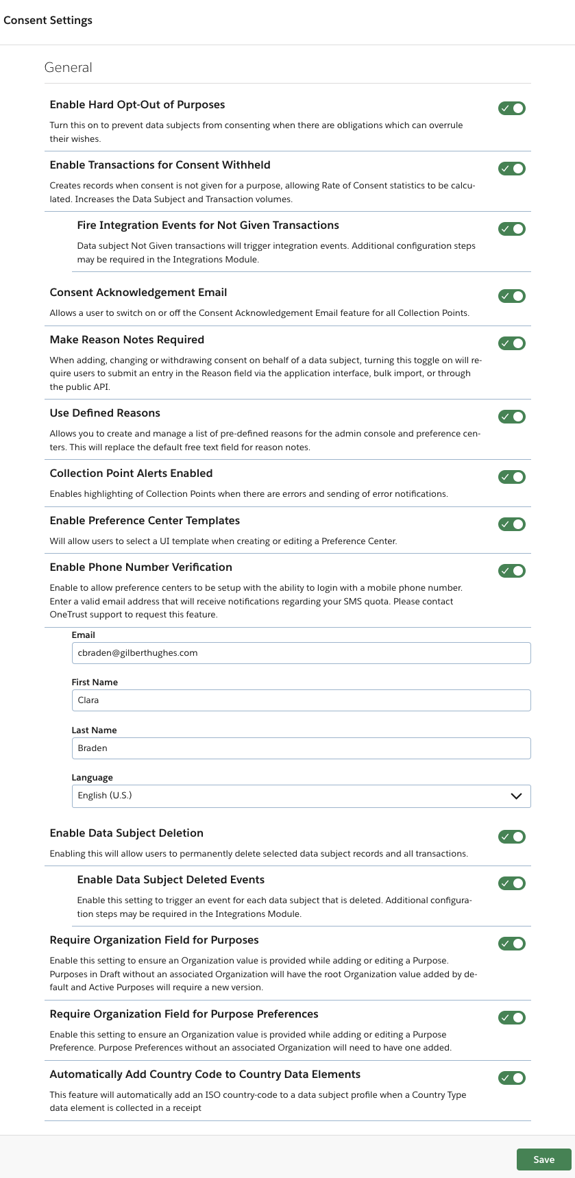Disable the Enable Hard Opt-Out of Purposes toggle

(x=511, y=108)
